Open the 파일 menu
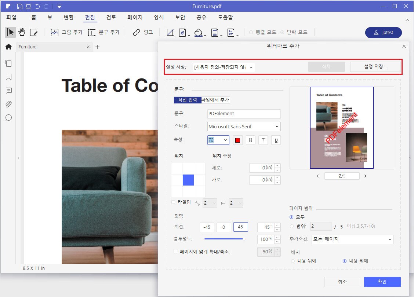Screen dimensions: 414x297 click(x=11, y=17)
